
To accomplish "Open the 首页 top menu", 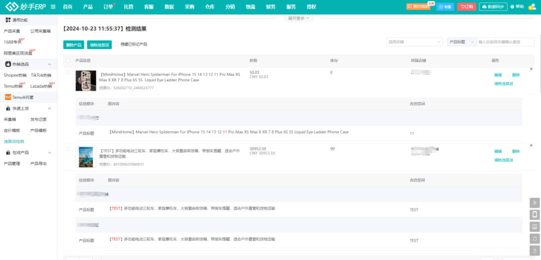I will point(68,7).
